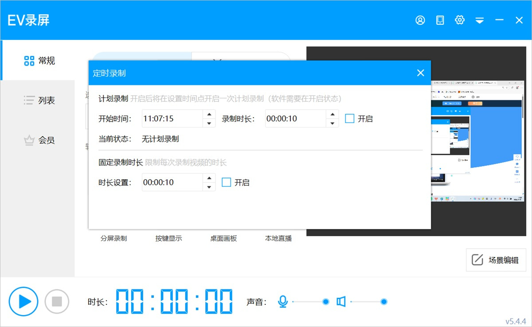Start recording with the play button

tap(23, 302)
